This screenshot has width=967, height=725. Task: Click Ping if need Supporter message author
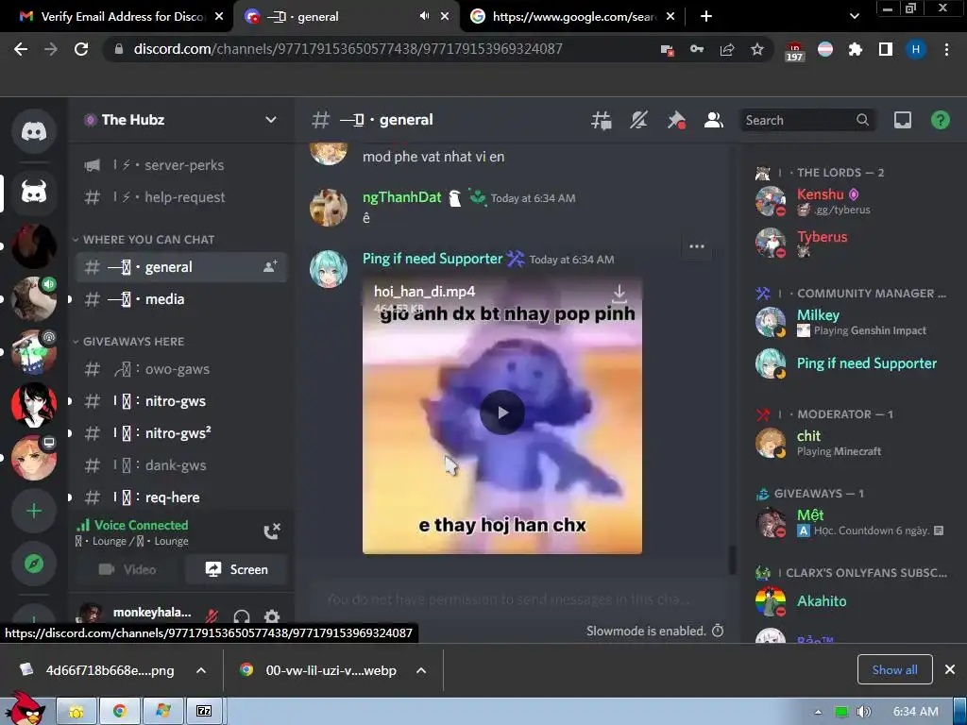[x=433, y=259]
